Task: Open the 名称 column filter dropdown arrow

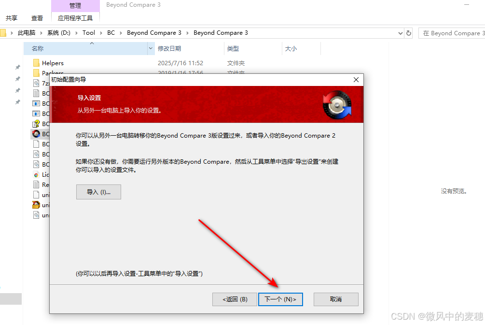Action: tap(151, 49)
